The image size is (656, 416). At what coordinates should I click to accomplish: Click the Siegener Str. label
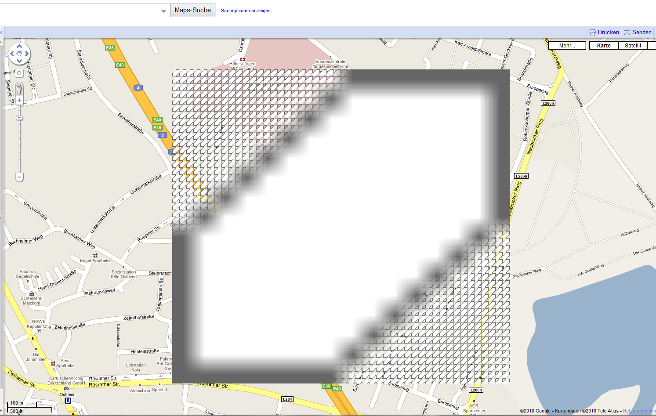point(10,93)
